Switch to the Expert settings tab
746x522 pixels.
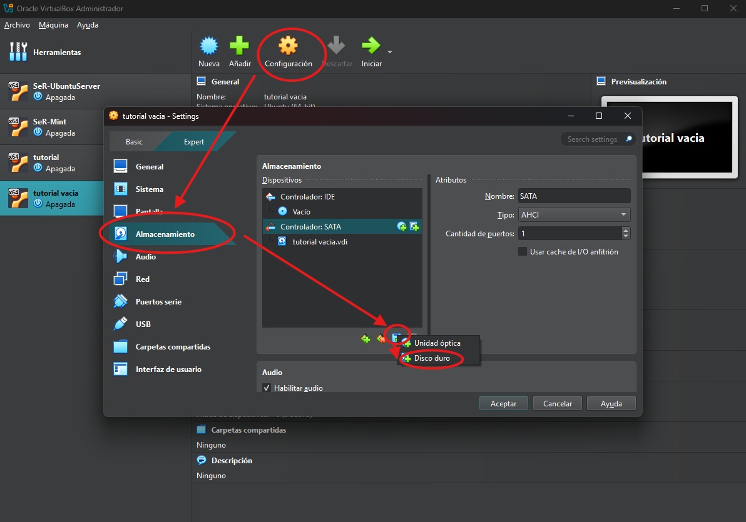(x=193, y=142)
